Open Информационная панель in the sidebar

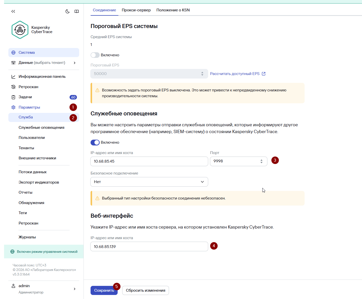pyautogui.click(x=44, y=77)
